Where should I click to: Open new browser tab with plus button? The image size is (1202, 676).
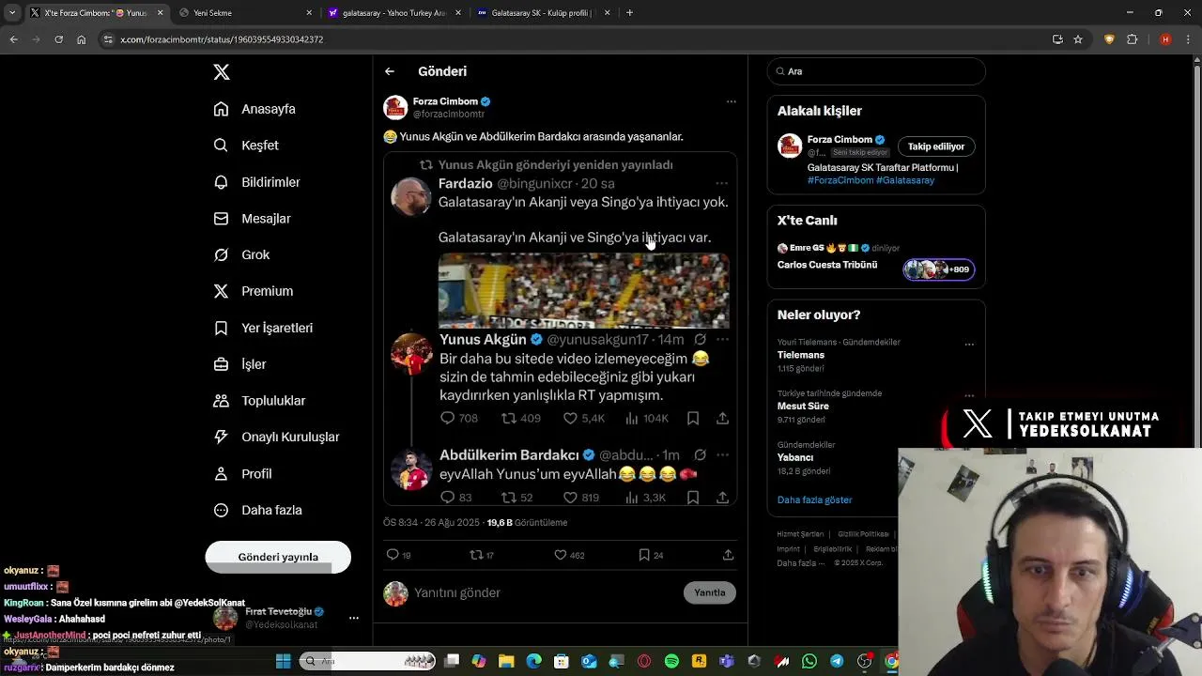[x=629, y=13]
